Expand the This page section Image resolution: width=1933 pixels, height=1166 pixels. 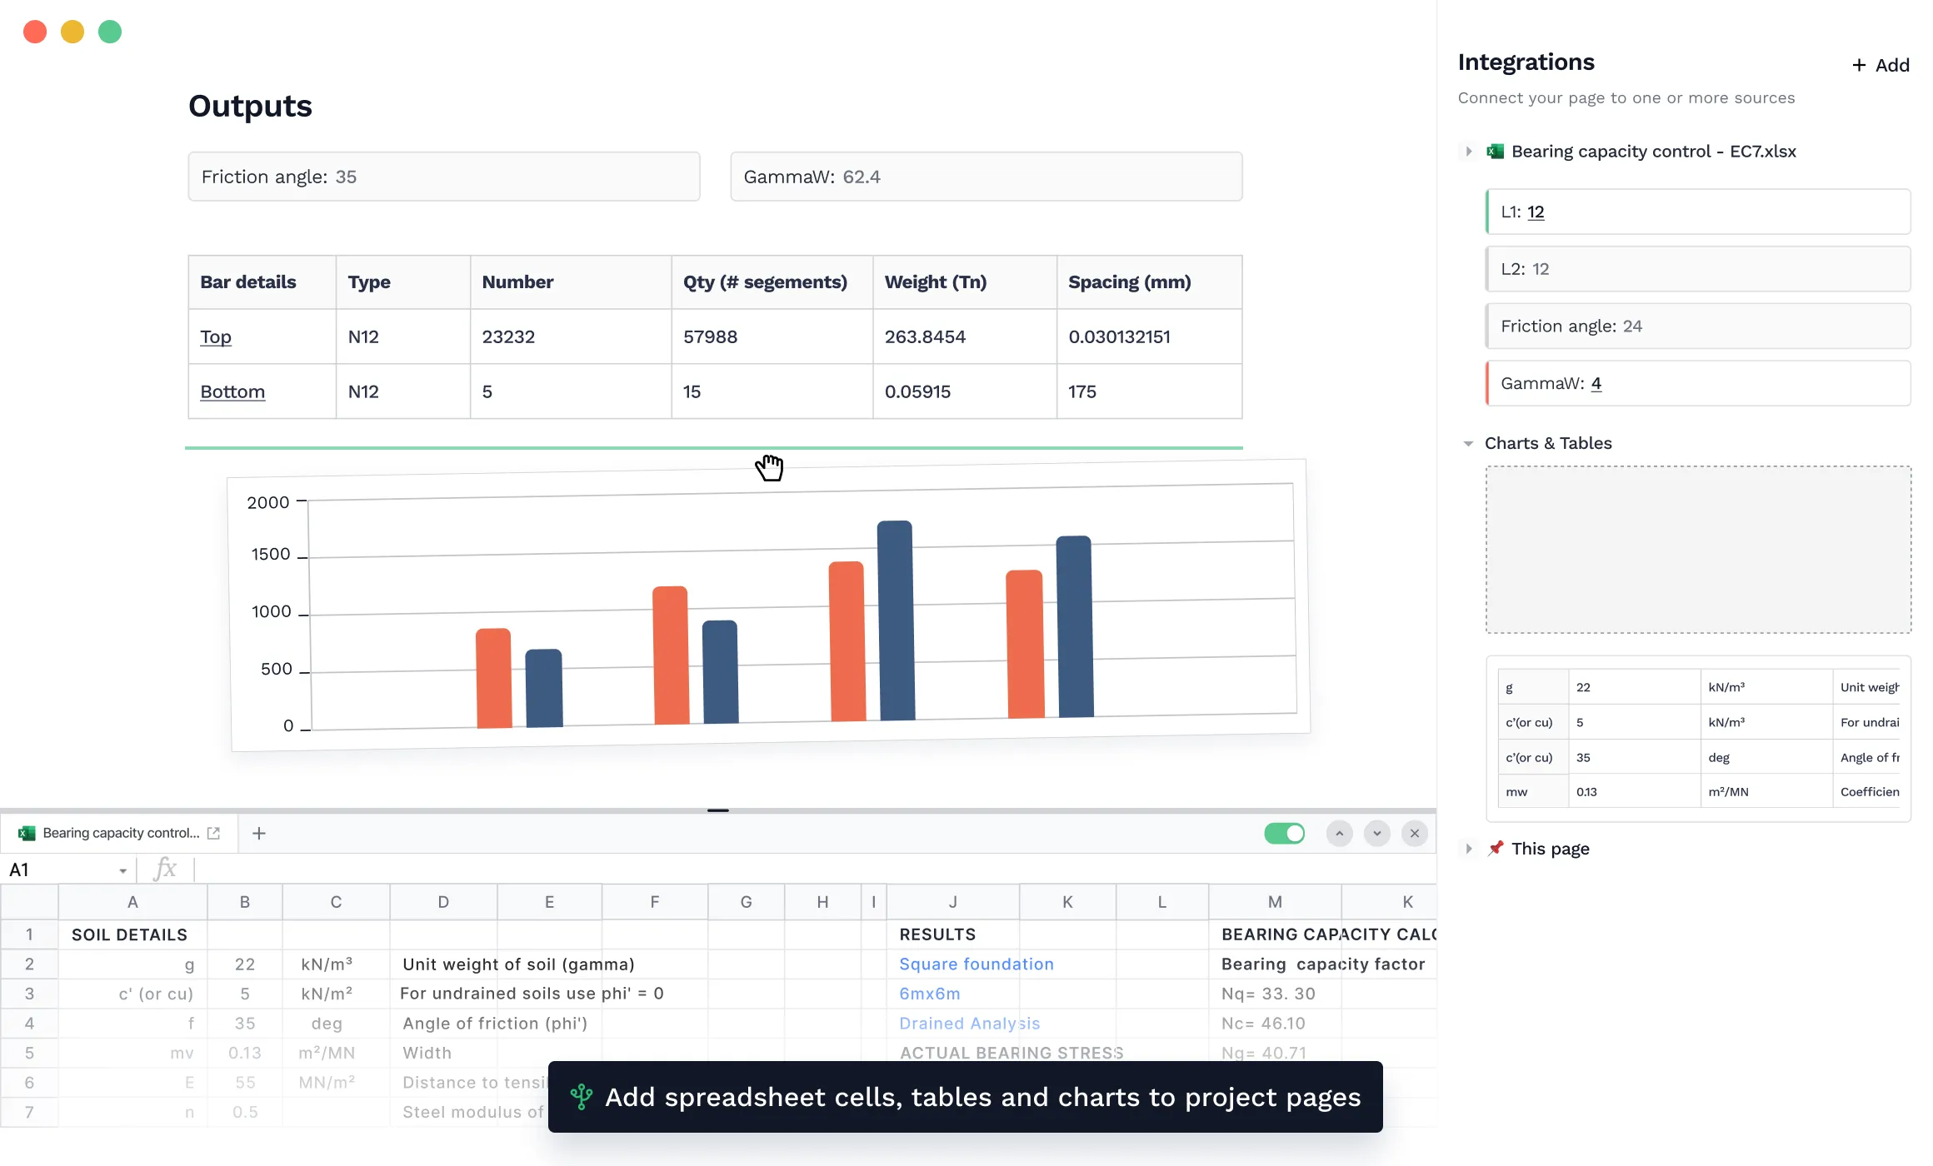1467,848
